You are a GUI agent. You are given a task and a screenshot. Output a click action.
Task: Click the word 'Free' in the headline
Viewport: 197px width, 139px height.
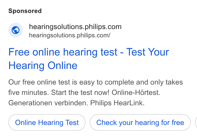(19, 52)
